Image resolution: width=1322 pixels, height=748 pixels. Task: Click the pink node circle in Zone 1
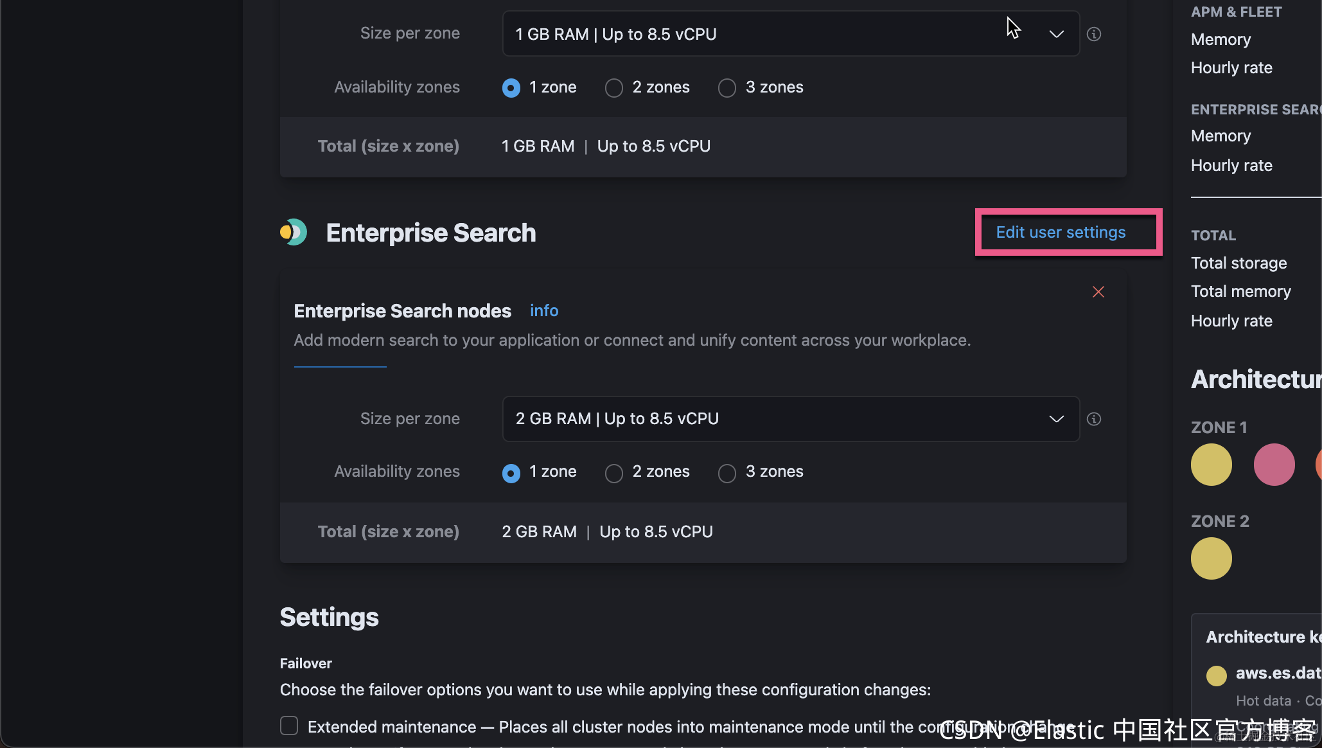click(x=1274, y=465)
